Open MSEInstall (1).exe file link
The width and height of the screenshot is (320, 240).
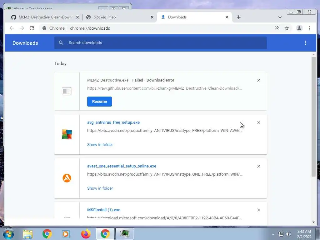(x=104, y=210)
